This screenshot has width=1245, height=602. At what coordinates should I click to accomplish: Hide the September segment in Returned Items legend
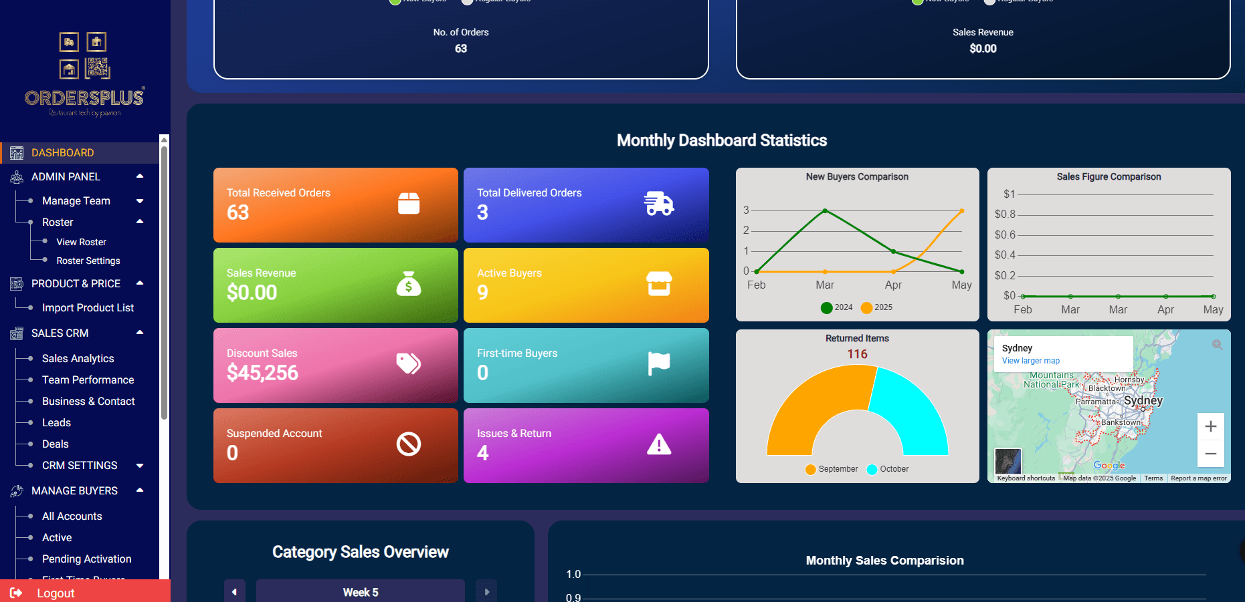[831, 469]
